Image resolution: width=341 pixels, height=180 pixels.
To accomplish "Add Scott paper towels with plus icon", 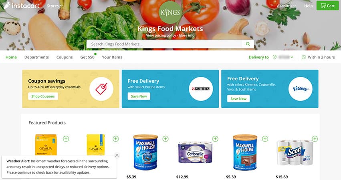I will [x=315, y=139].
